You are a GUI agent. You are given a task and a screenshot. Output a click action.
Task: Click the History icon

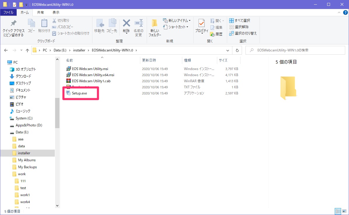click(216, 34)
